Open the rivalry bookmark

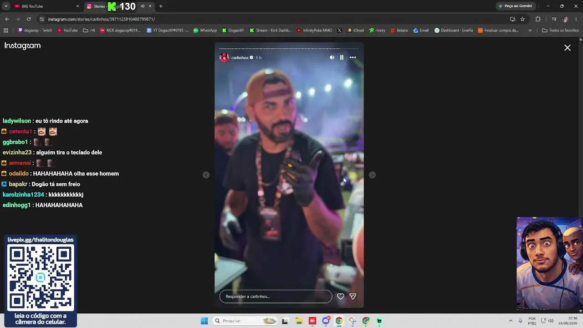tap(377, 31)
